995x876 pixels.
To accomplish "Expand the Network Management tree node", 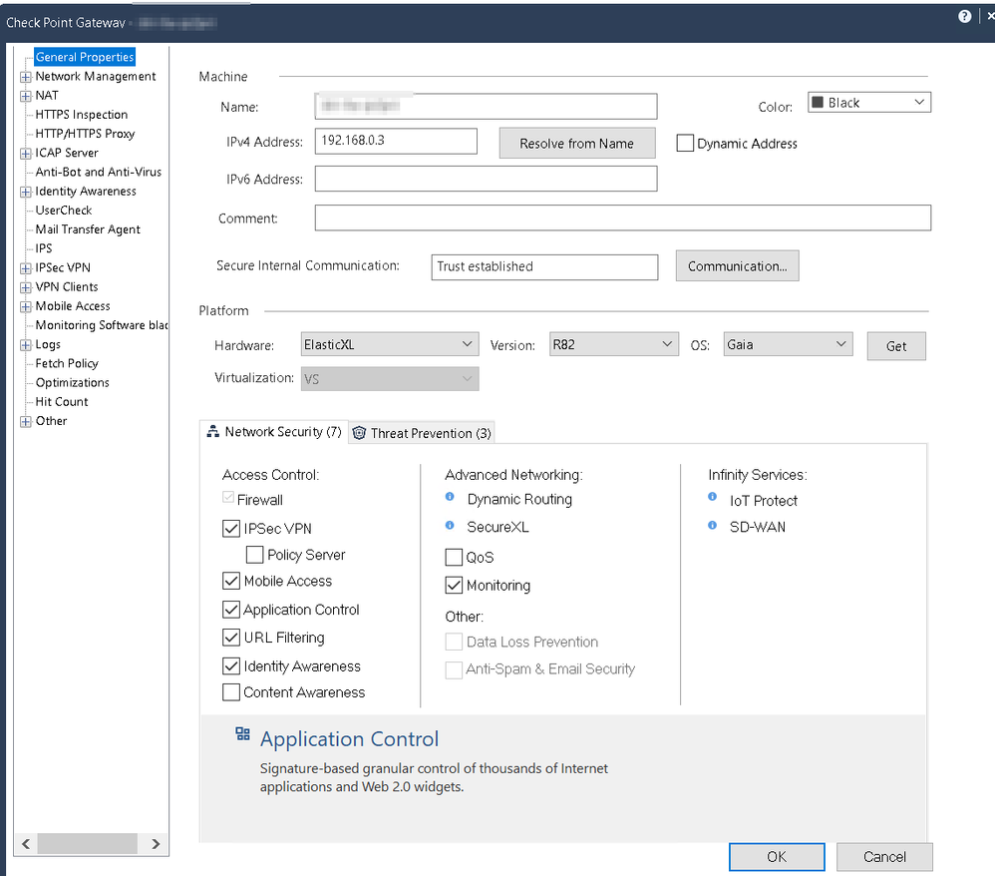I will [x=25, y=77].
